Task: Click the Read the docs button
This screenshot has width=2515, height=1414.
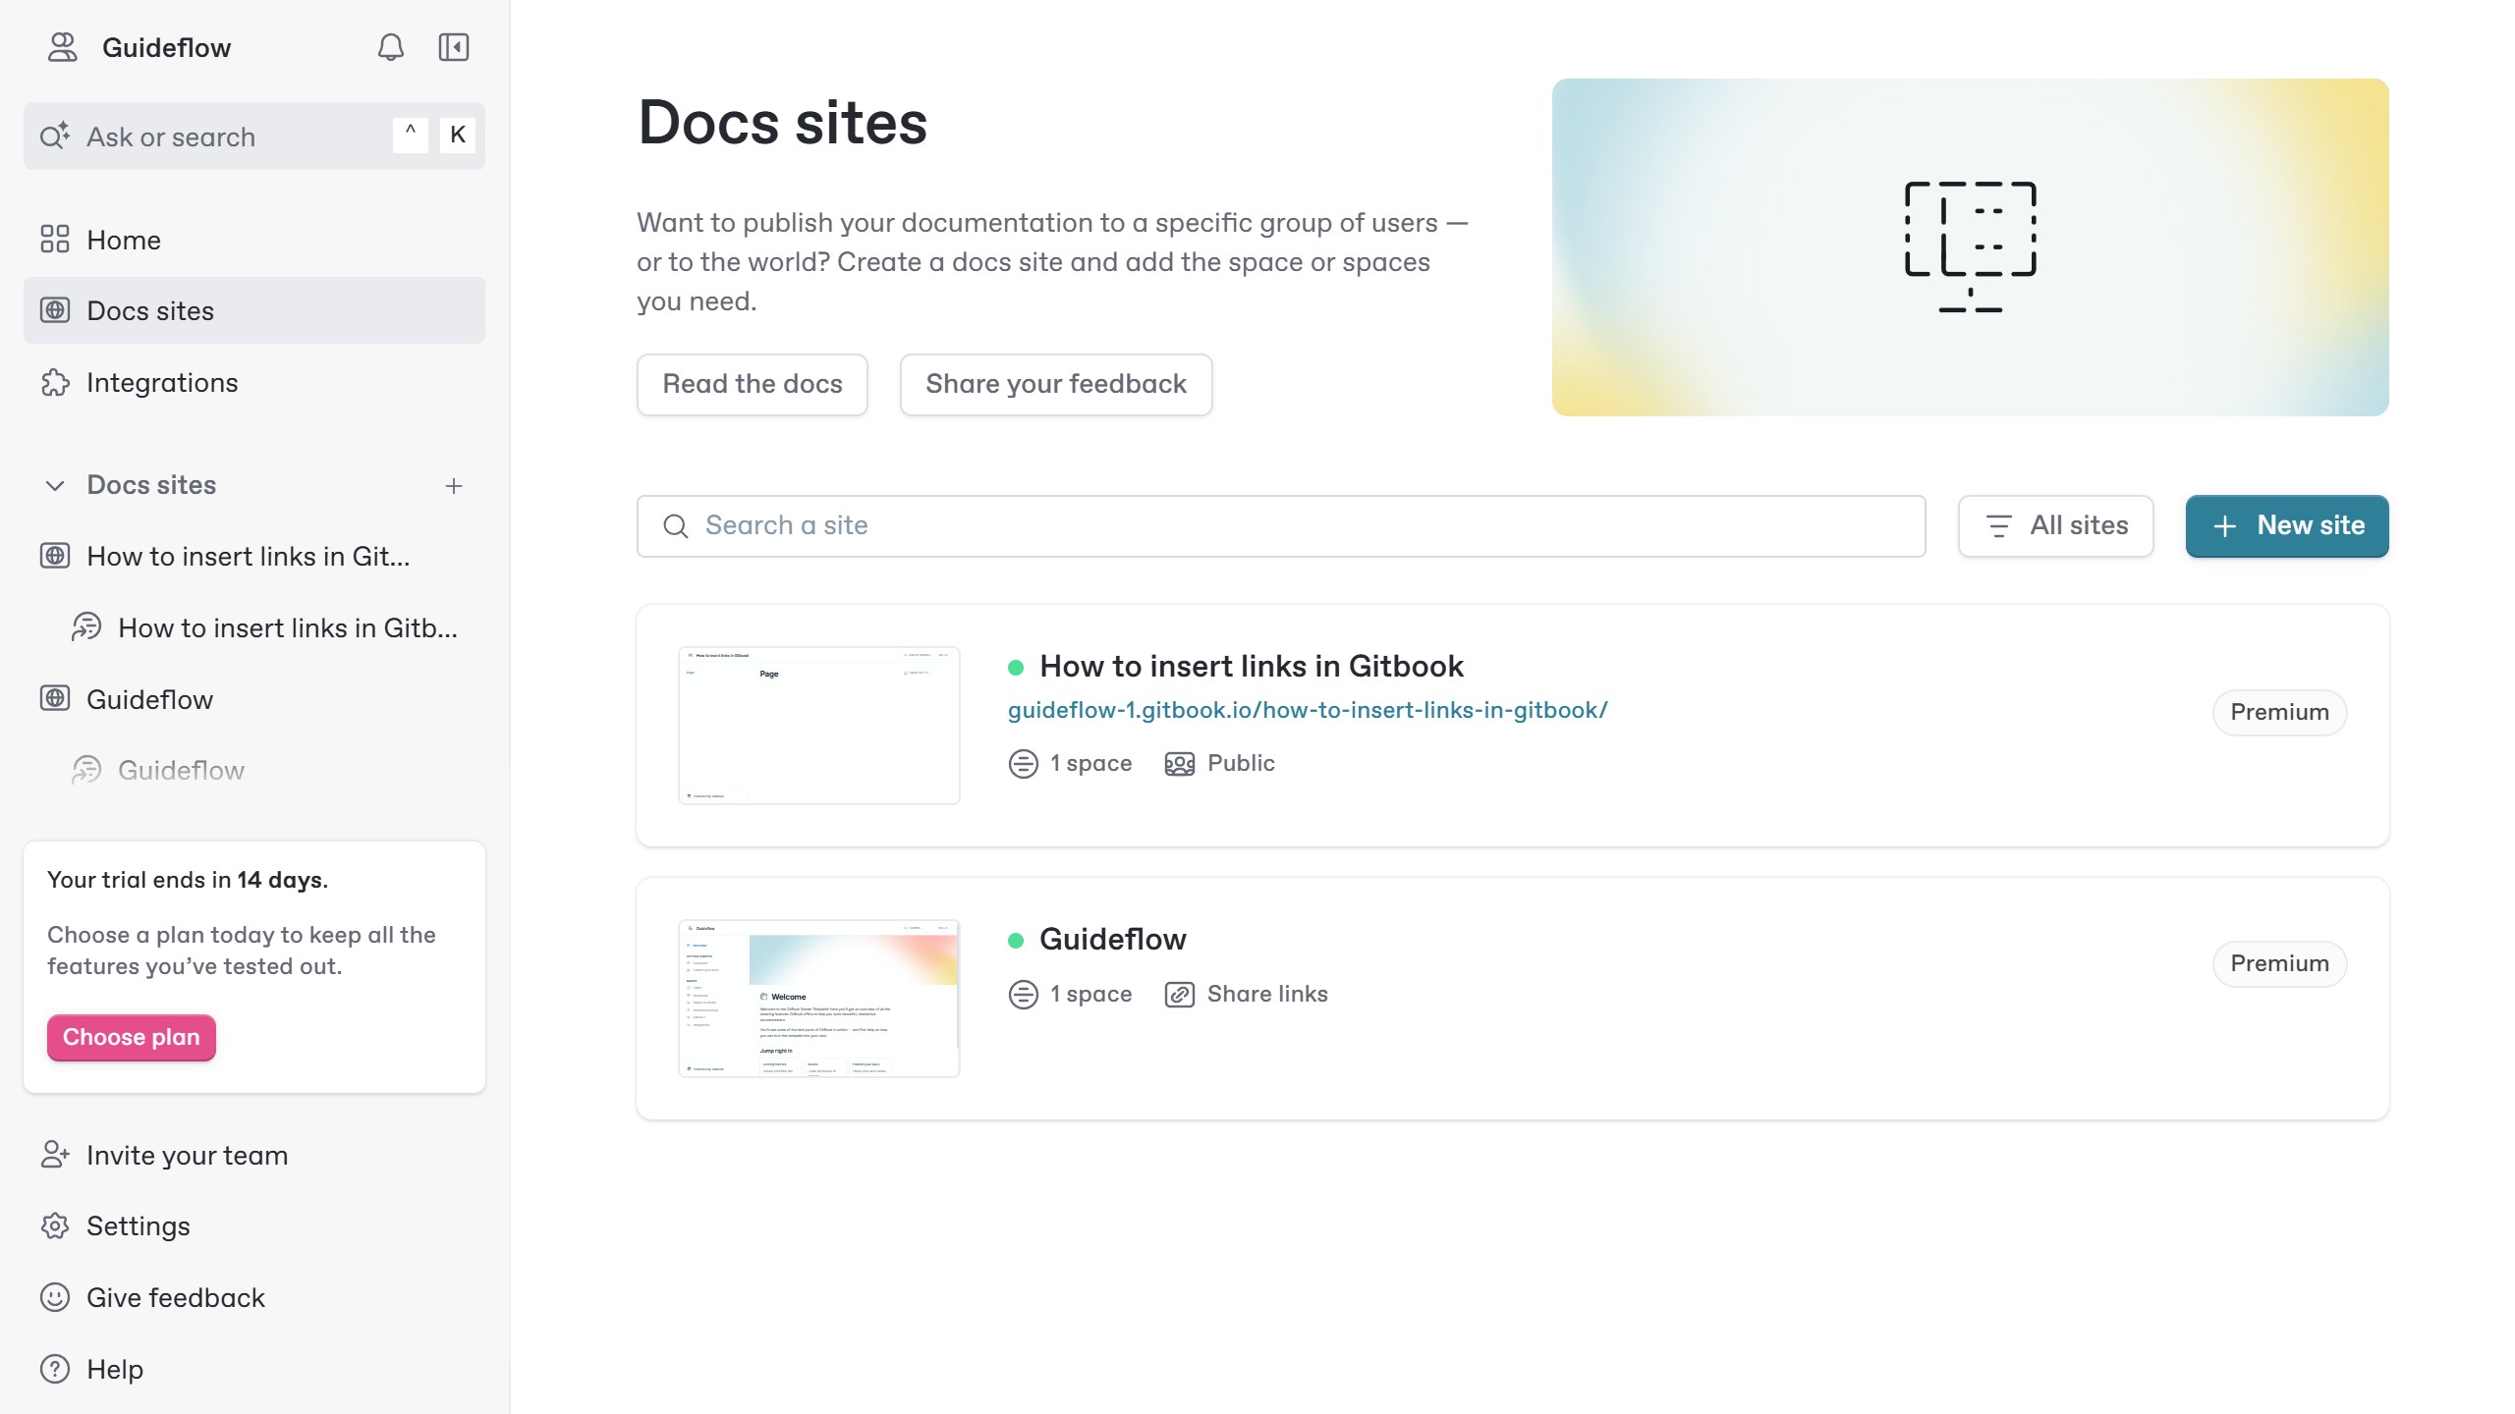Action: (753, 384)
